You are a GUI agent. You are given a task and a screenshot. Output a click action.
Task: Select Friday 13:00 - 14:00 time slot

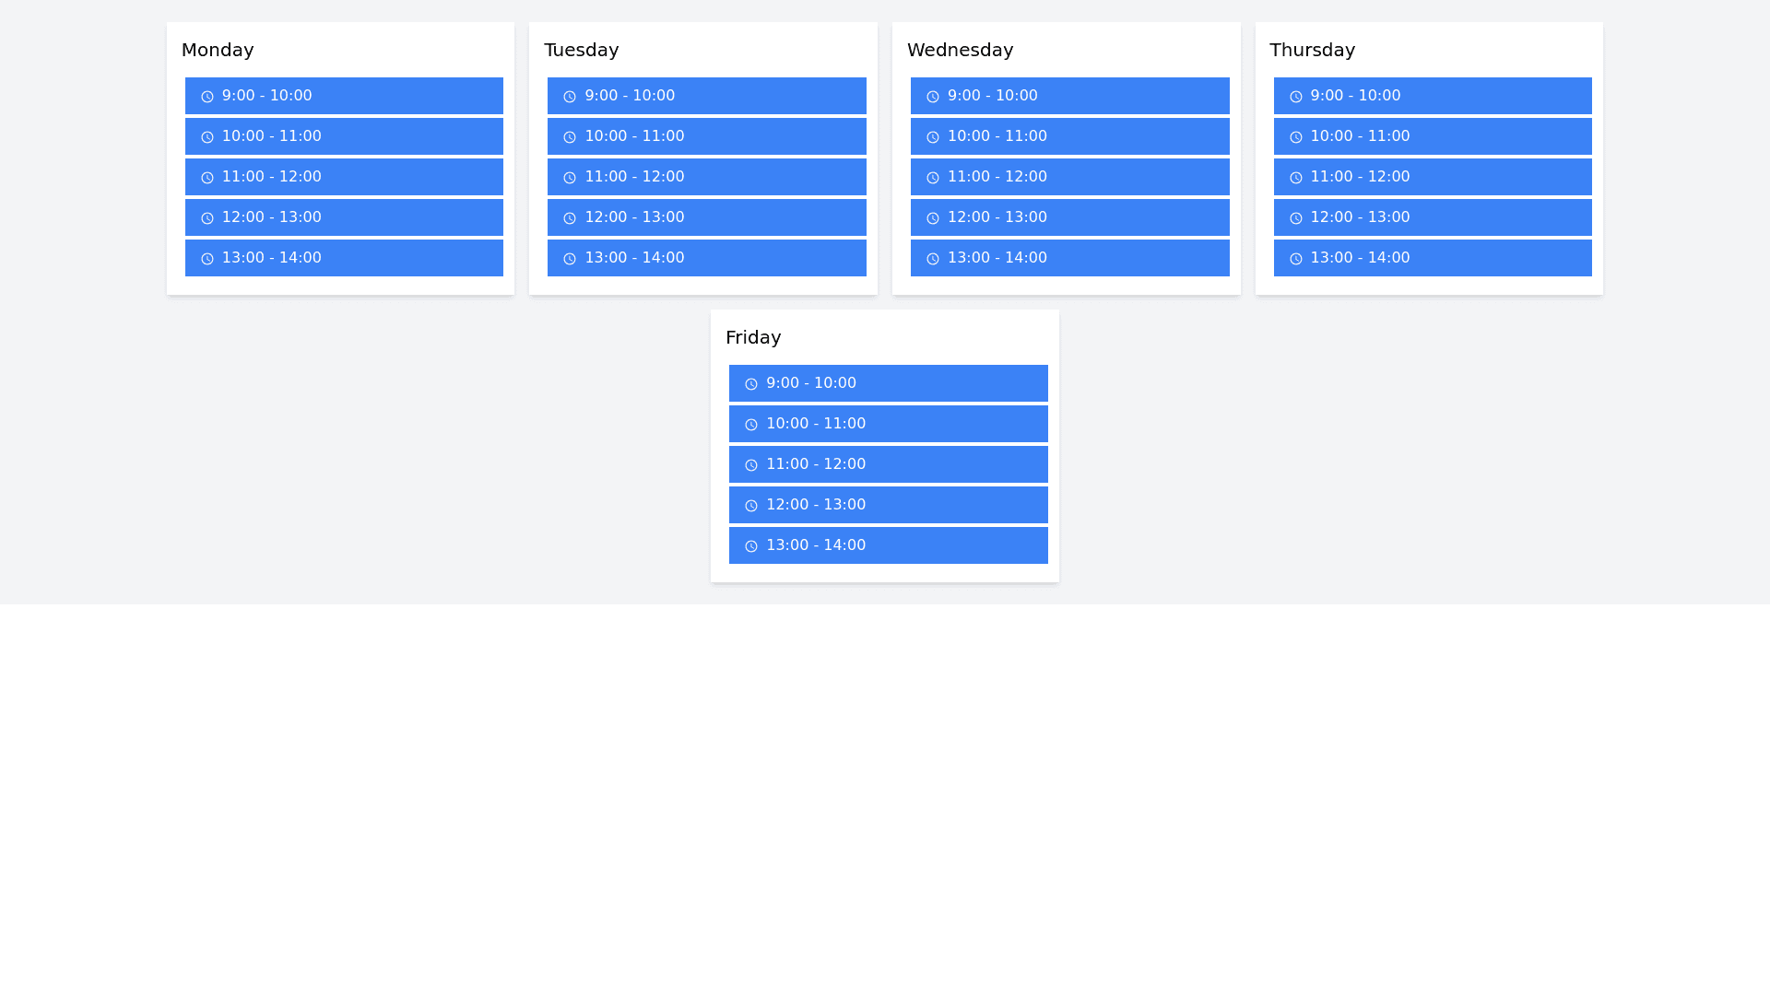(x=888, y=545)
